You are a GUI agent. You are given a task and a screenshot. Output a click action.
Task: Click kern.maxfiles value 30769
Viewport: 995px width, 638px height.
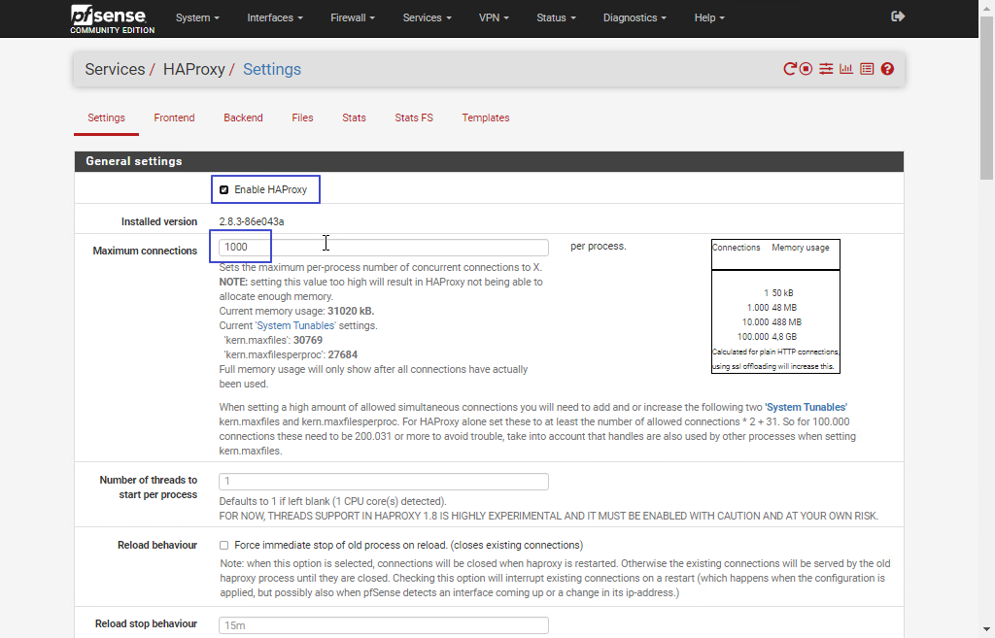(x=308, y=340)
